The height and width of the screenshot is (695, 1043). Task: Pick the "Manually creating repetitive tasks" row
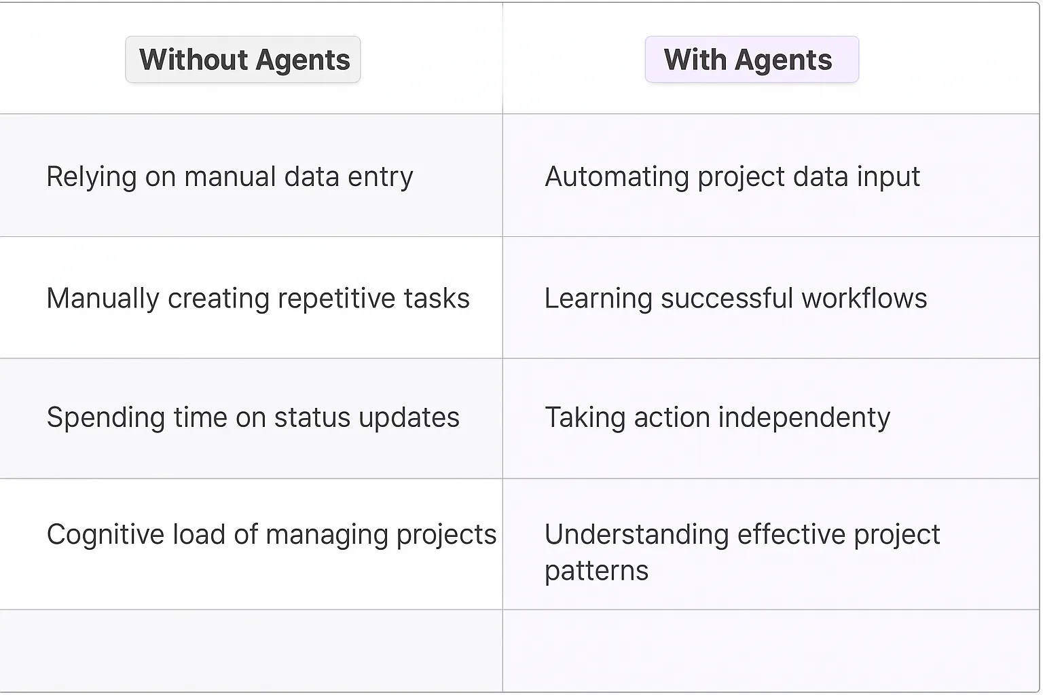click(x=258, y=299)
